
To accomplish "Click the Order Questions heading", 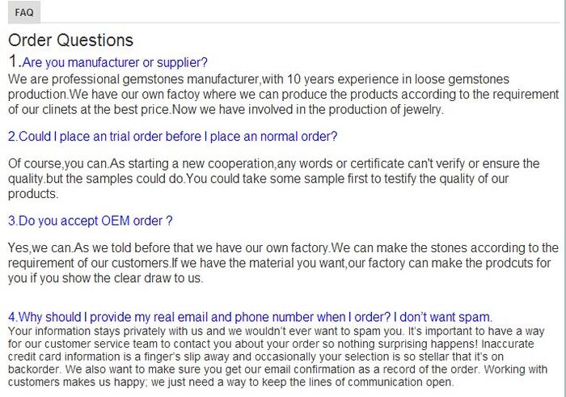I will point(71,40).
